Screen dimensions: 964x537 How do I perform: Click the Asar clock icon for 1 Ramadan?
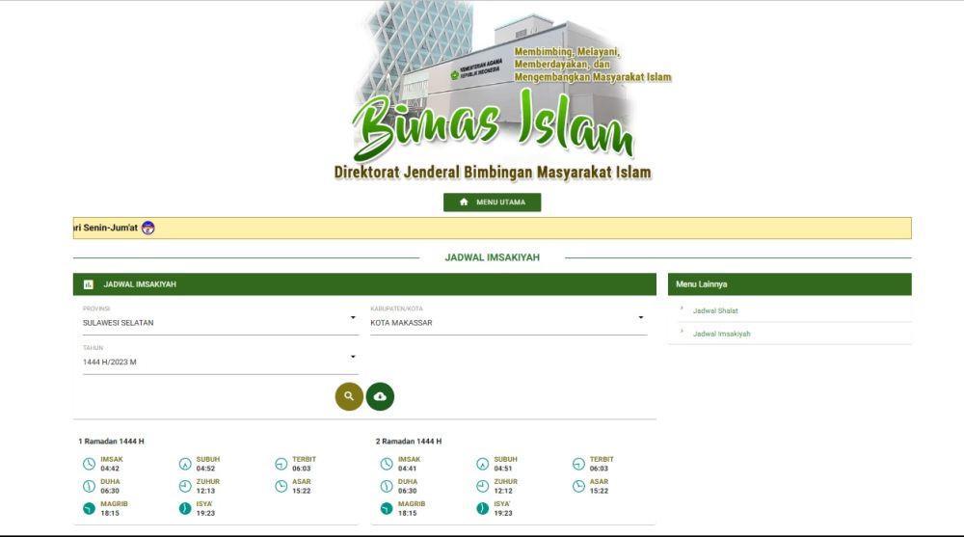(281, 487)
